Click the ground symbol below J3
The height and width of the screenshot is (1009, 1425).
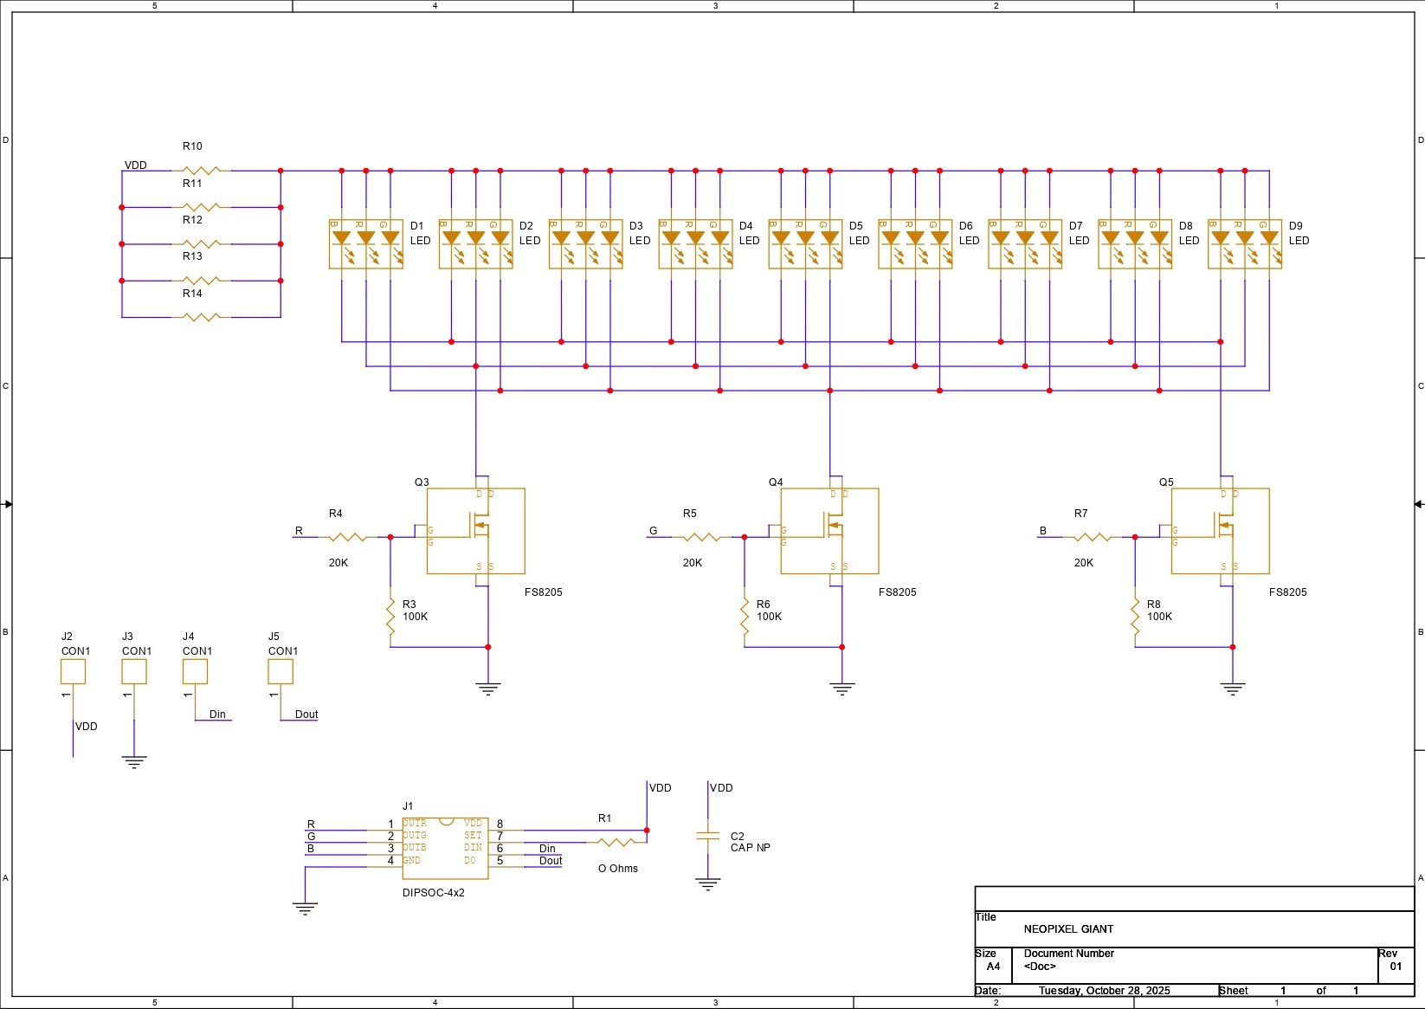(x=134, y=762)
